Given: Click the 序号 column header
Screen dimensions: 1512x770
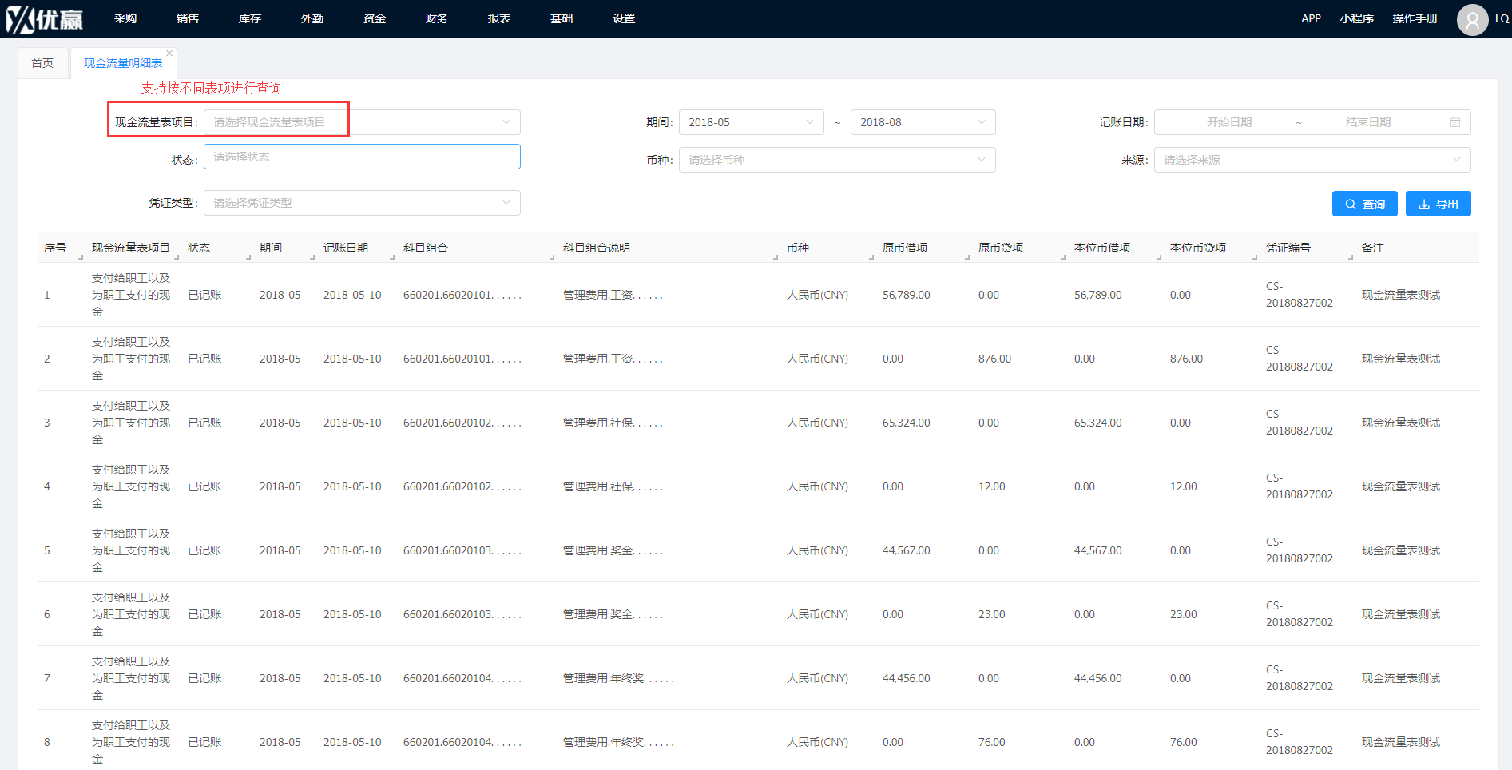Looking at the screenshot, I should tap(55, 248).
